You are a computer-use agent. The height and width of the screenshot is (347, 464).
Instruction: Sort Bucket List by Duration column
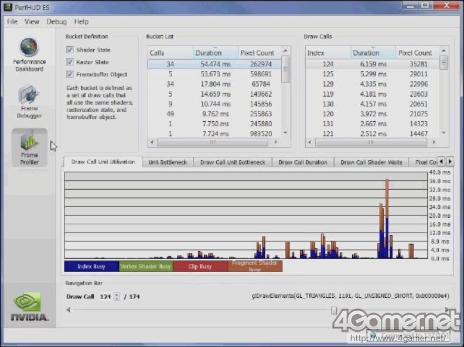[216, 53]
